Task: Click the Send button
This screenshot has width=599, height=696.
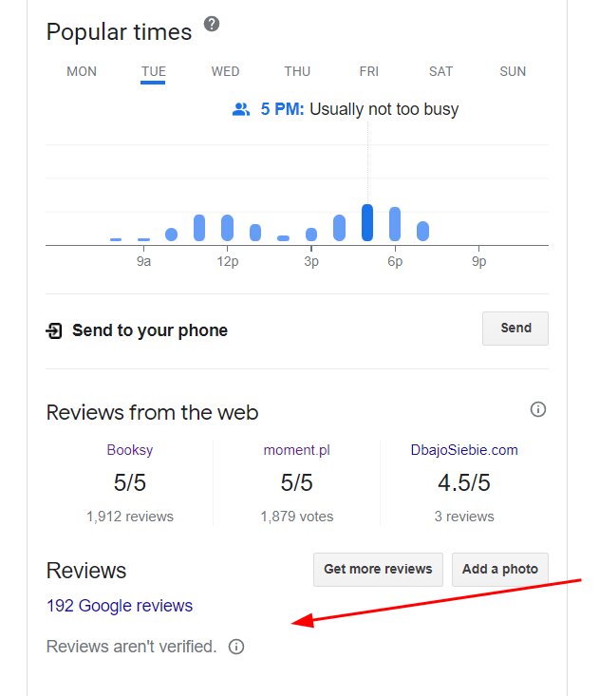Action: pyautogui.click(x=515, y=329)
